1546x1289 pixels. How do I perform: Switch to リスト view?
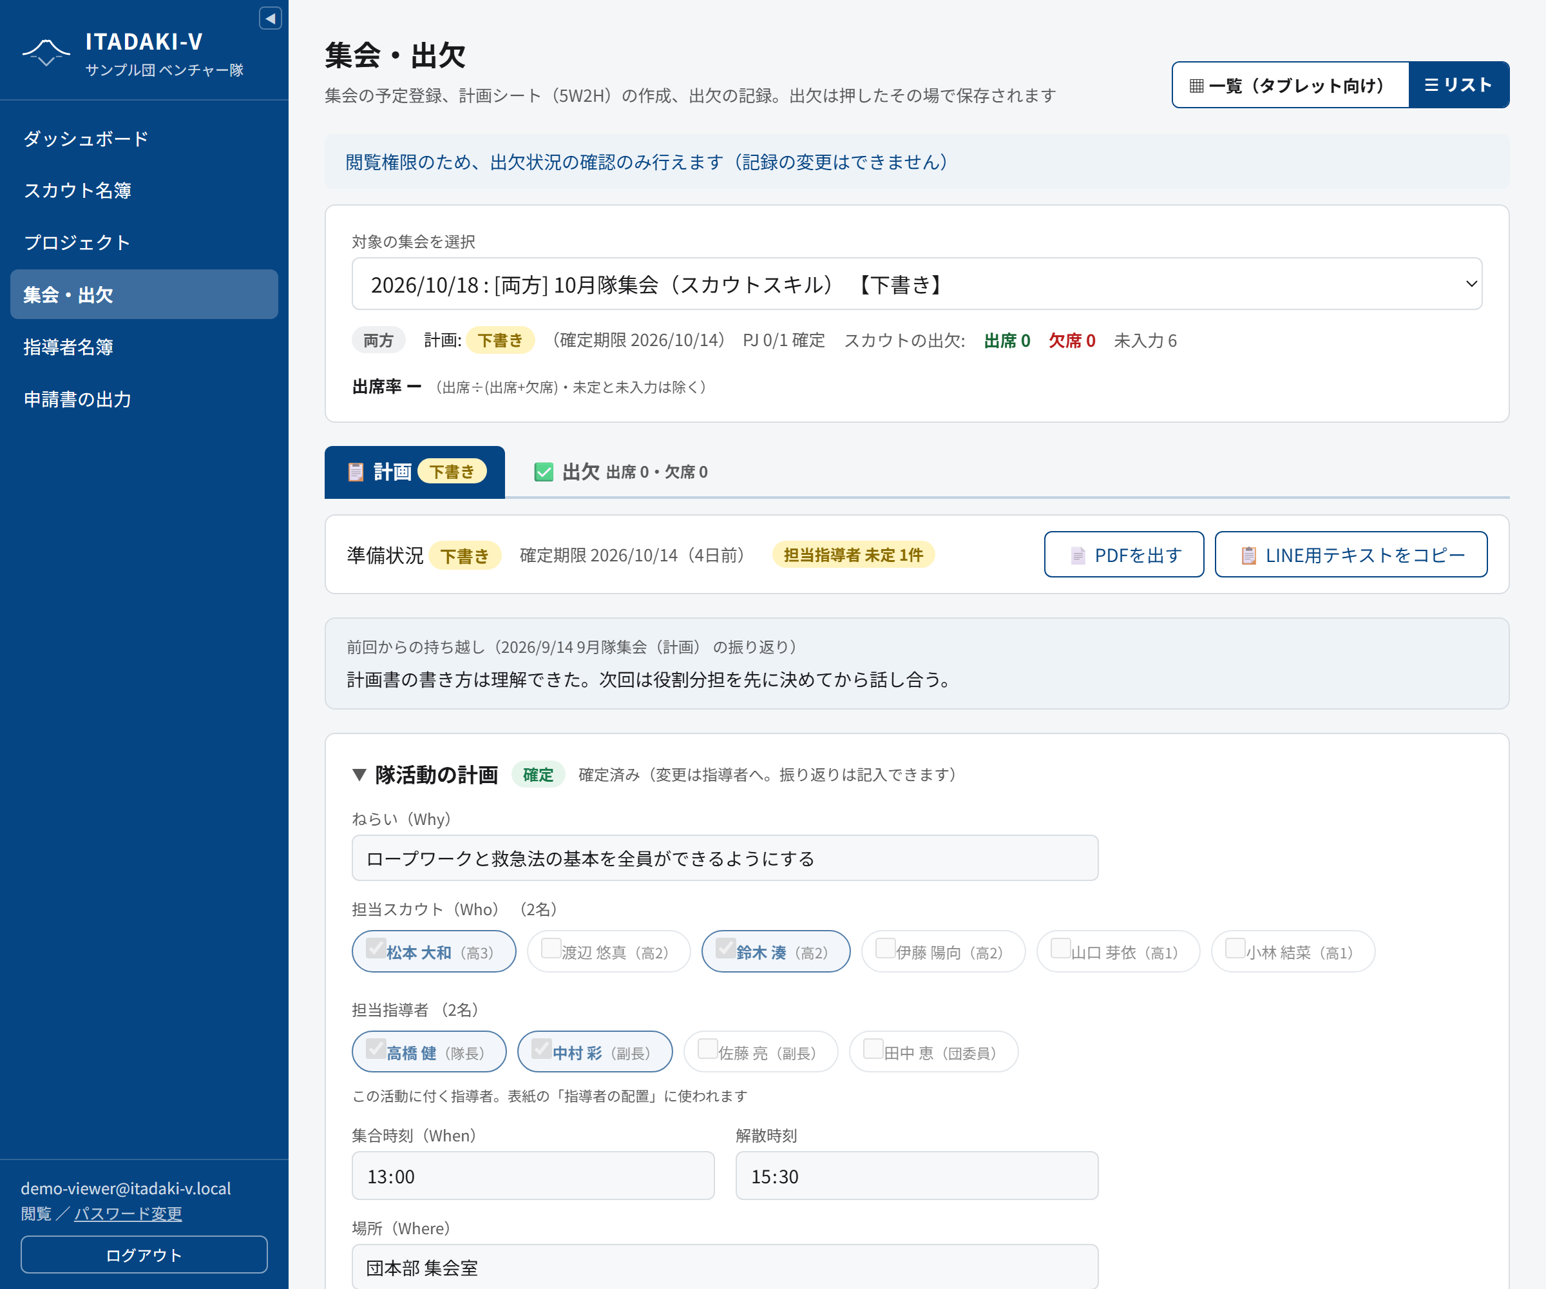point(1458,84)
